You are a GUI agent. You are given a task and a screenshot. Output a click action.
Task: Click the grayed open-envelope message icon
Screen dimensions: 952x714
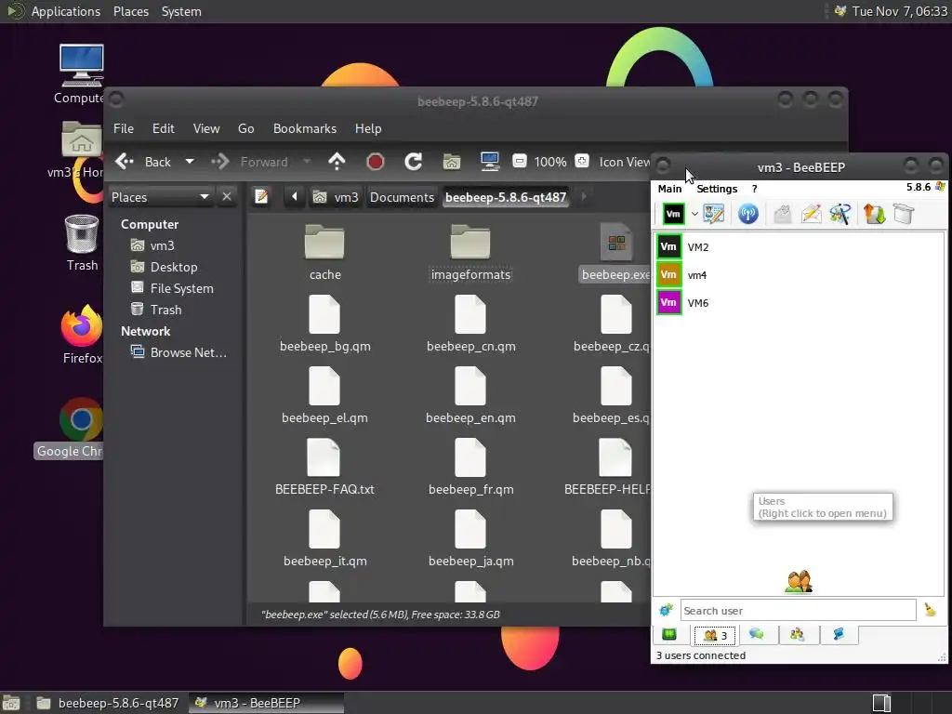click(783, 214)
